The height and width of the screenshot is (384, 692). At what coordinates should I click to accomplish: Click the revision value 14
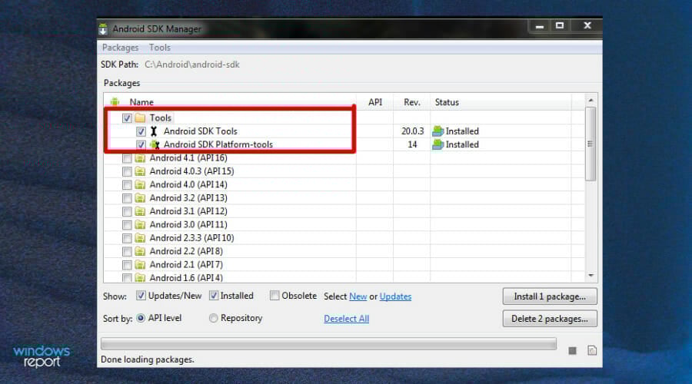pos(412,144)
